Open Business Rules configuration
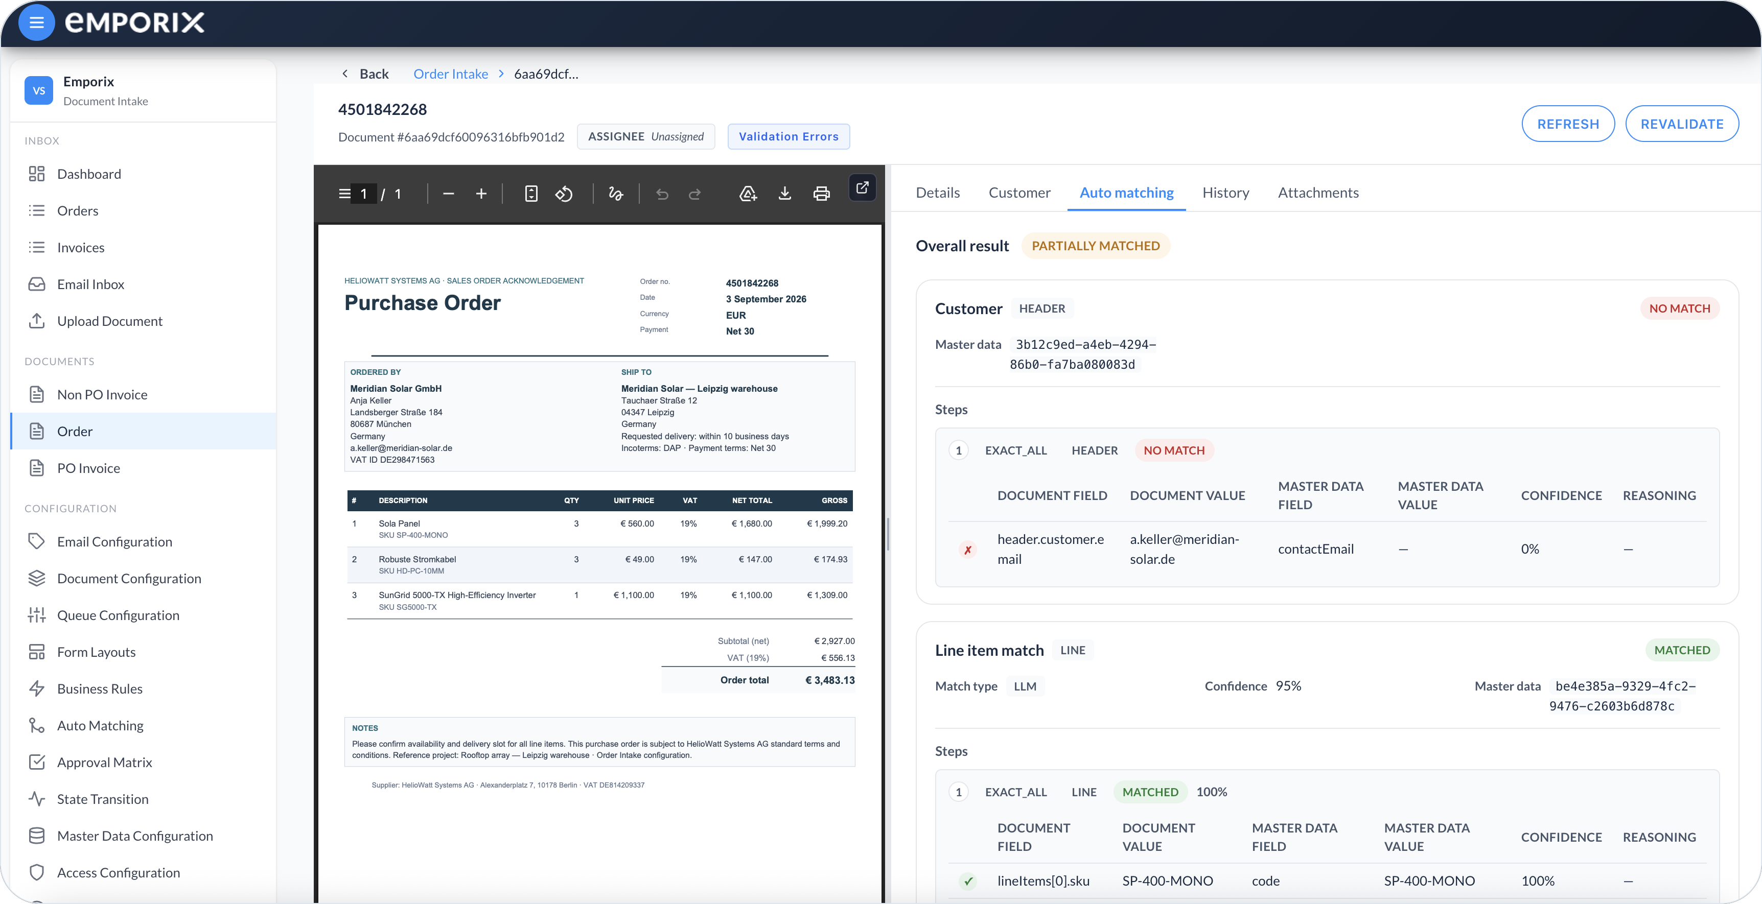 (x=143, y=688)
